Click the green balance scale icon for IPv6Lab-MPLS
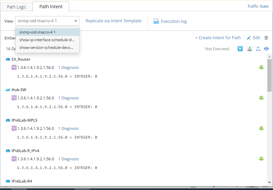Screen dimensions: 273x190 [x=261, y=128]
